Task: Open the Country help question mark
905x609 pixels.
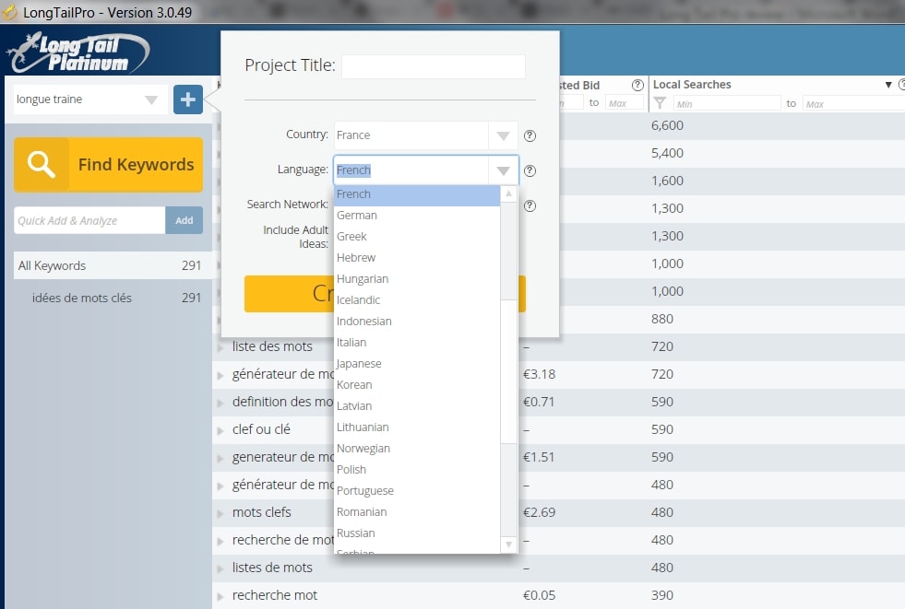Action: tap(530, 136)
